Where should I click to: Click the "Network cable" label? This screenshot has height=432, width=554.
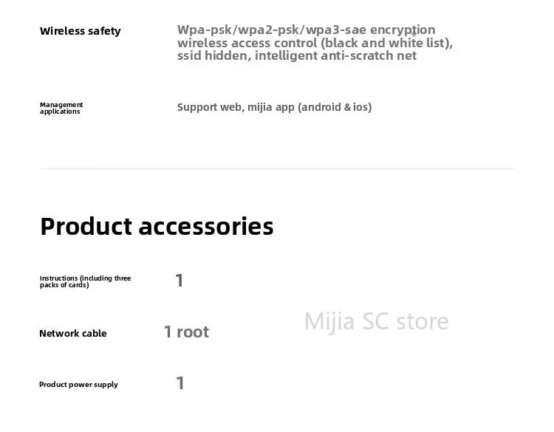[x=72, y=333]
